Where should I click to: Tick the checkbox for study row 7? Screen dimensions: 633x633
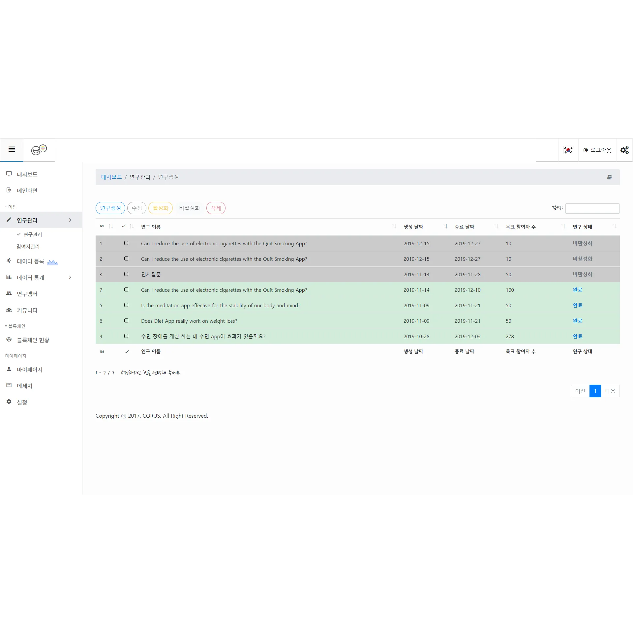click(x=126, y=290)
